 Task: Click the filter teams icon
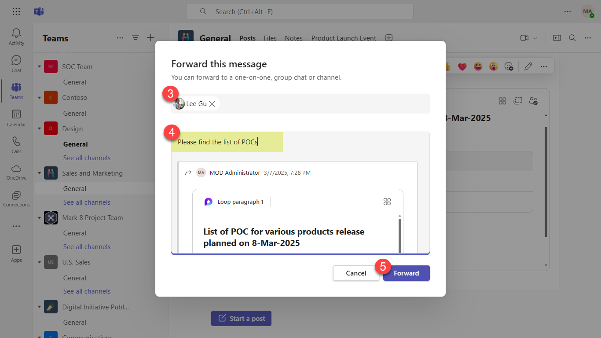(x=136, y=38)
